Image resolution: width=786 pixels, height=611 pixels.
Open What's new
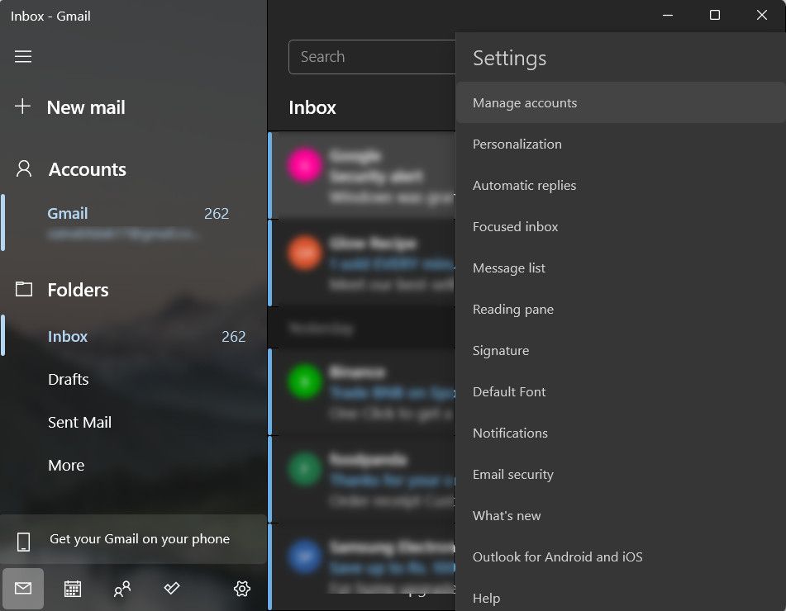[x=621, y=515]
